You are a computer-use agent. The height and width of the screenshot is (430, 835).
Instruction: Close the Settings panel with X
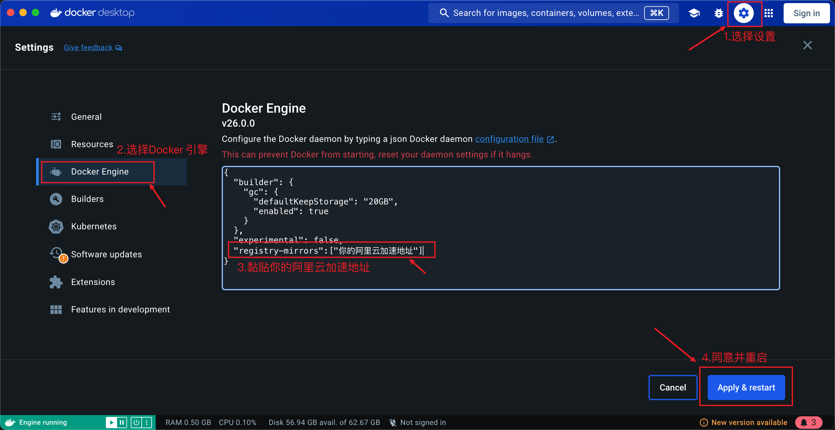(807, 45)
